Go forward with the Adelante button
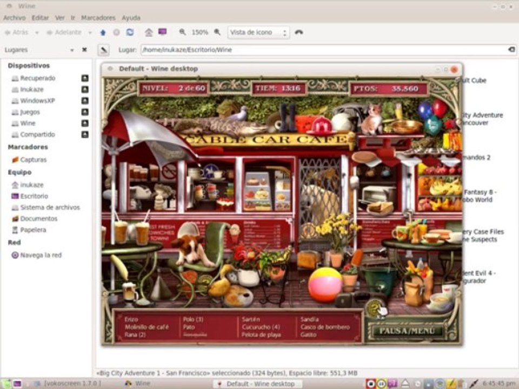 point(64,32)
